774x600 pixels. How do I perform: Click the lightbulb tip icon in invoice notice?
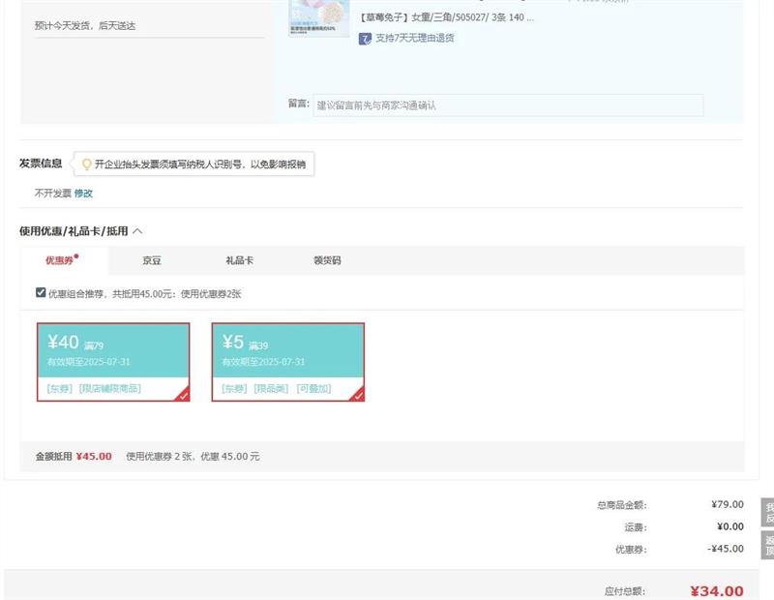[86, 165]
